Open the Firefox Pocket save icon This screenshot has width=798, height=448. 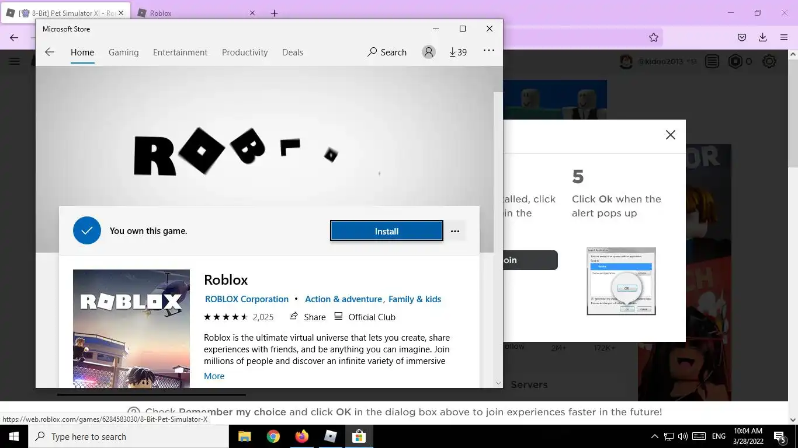click(x=742, y=37)
